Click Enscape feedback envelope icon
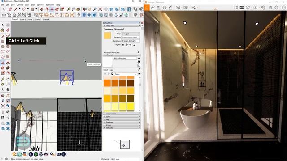 pyautogui.click(x=58, y=154)
